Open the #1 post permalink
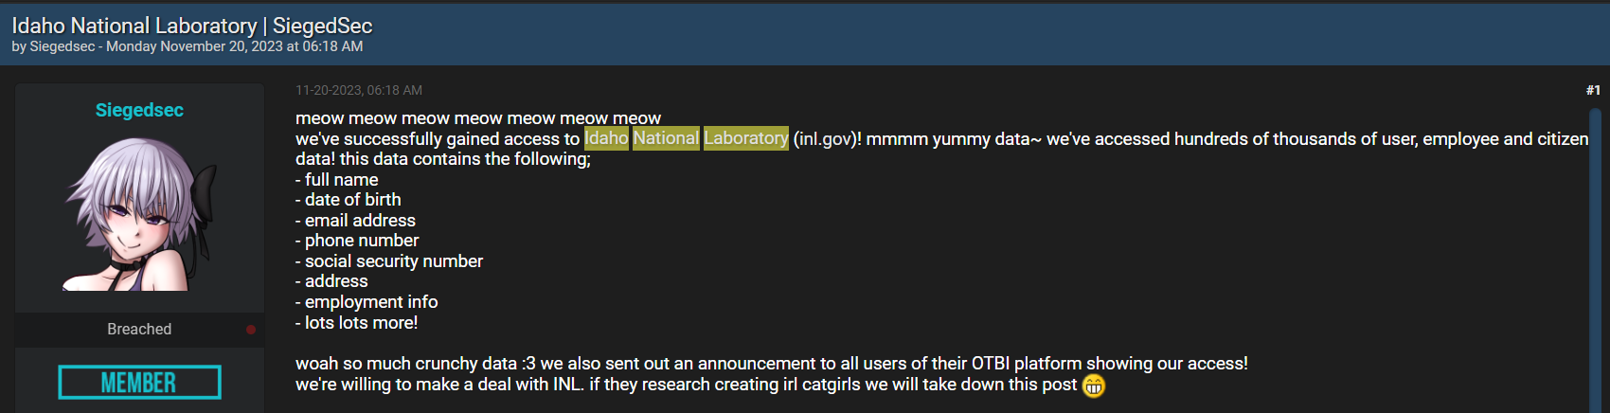Viewport: 1610px width, 413px height. (x=1593, y=90)
